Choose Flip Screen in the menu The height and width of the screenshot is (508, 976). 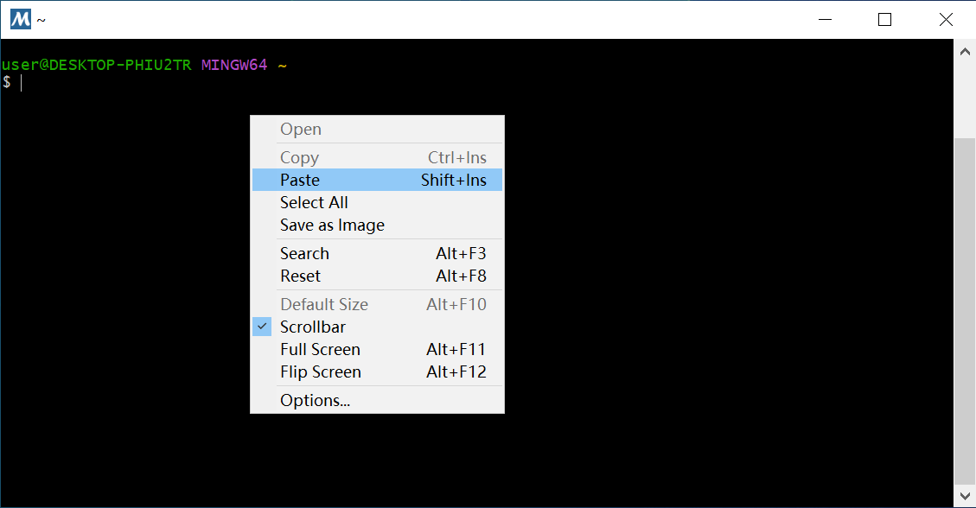tap(320, 372)
